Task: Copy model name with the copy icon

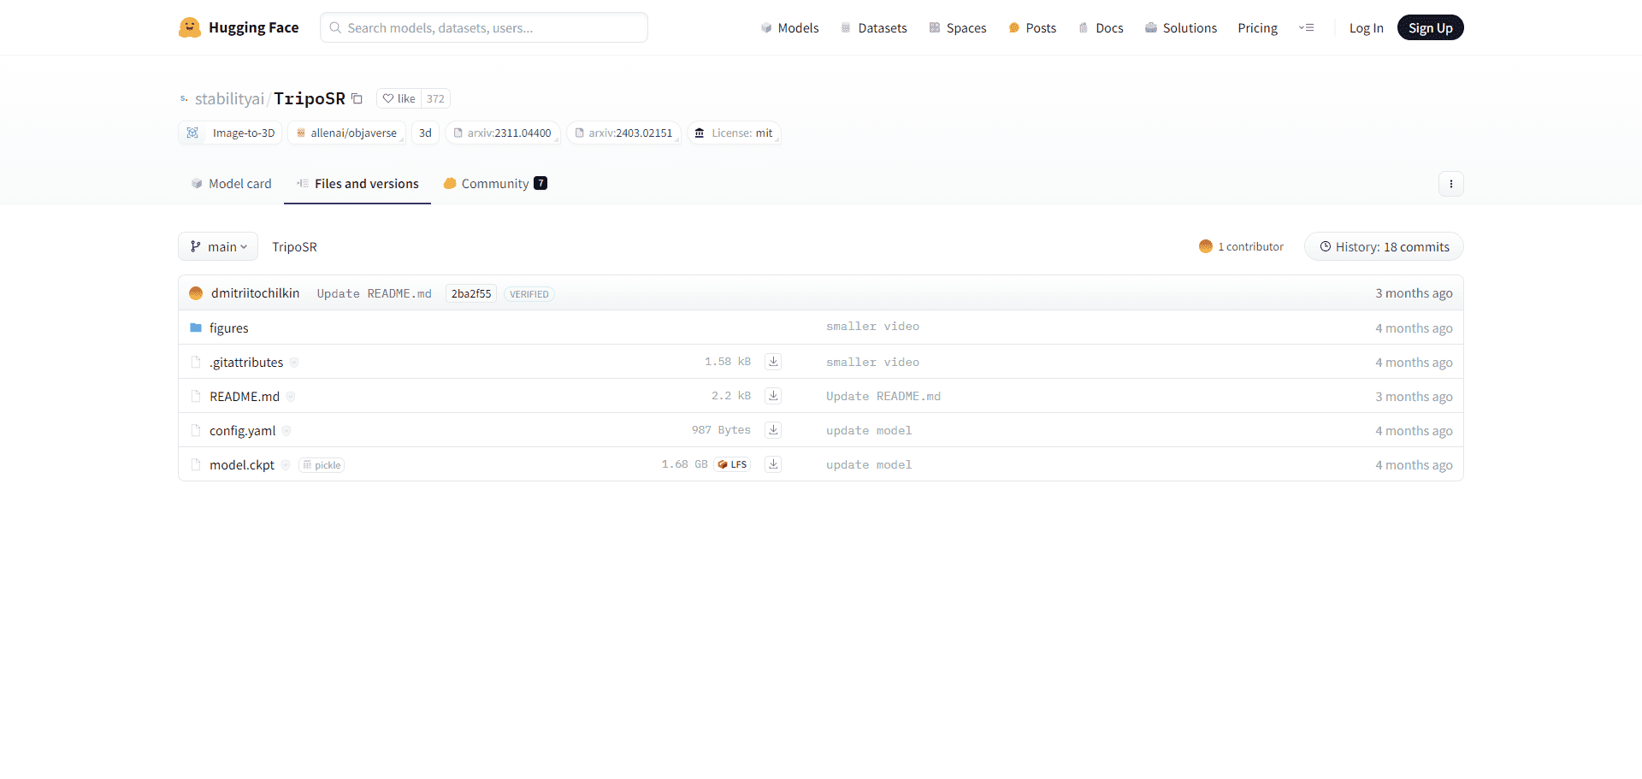Action: [x=357, y=98]
